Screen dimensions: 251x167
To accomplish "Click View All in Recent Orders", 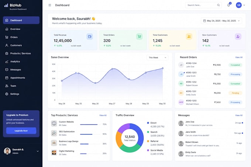I will pos(239,58).
